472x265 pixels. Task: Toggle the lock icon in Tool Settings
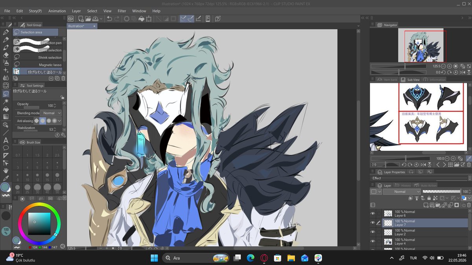click(62, 97)
